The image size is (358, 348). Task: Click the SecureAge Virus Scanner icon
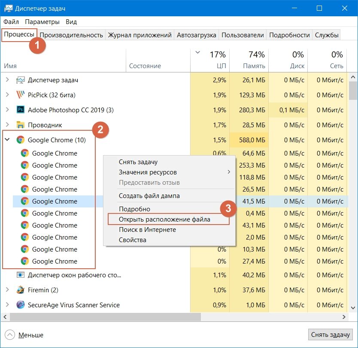point(20,305)
